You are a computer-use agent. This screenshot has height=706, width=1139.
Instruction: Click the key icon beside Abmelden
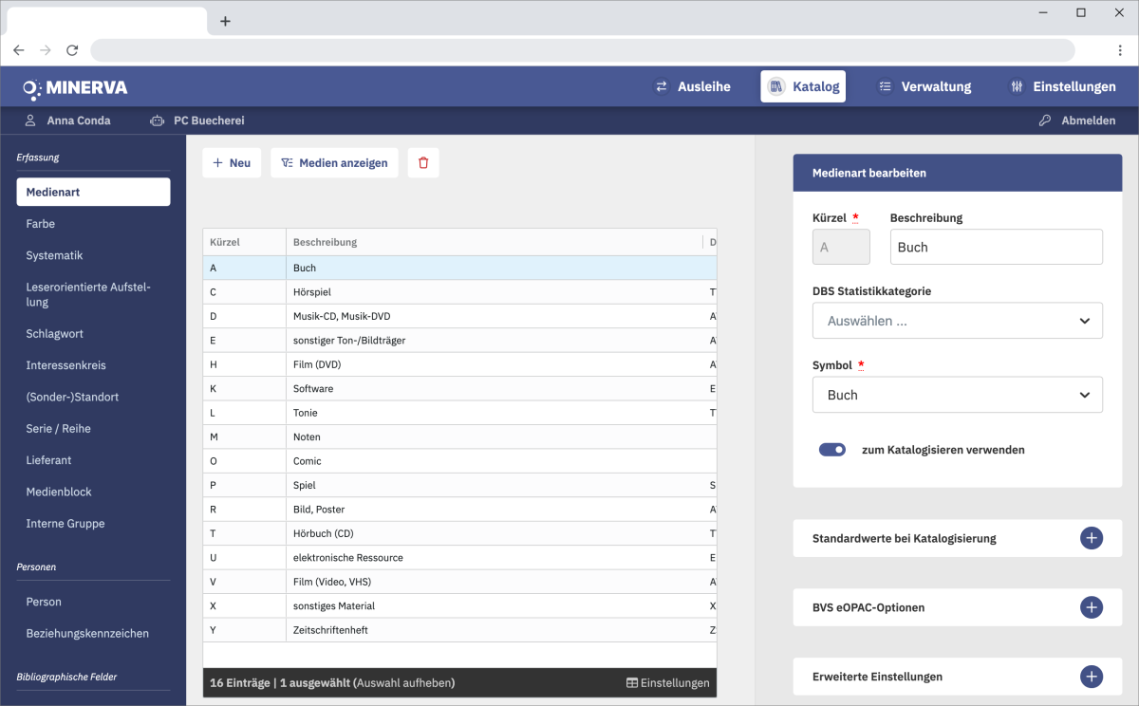click(1045, 121)
